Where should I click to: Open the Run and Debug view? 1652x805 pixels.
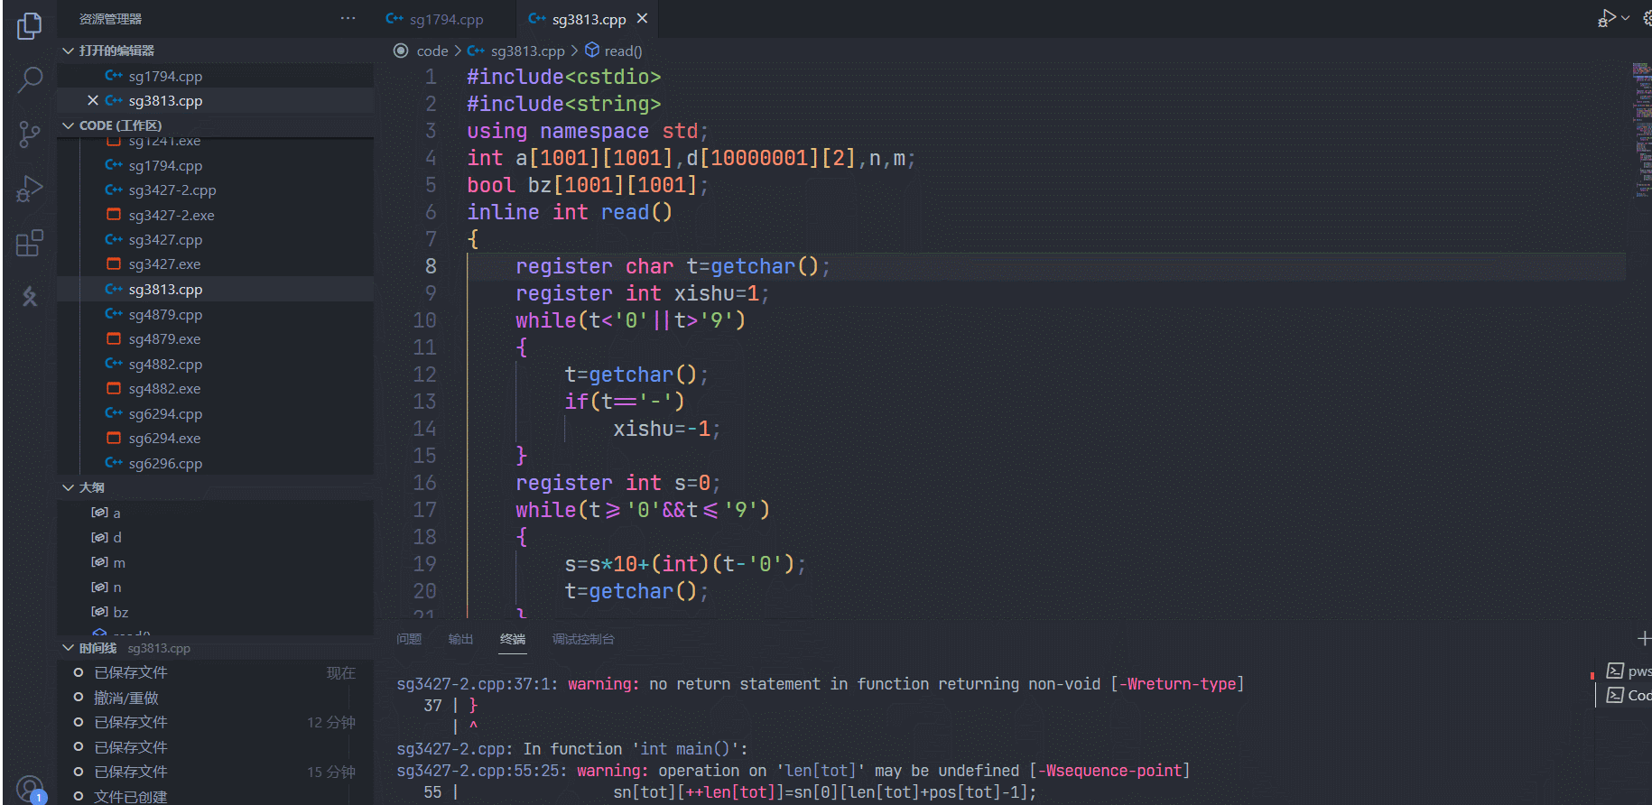coord(29,190)
